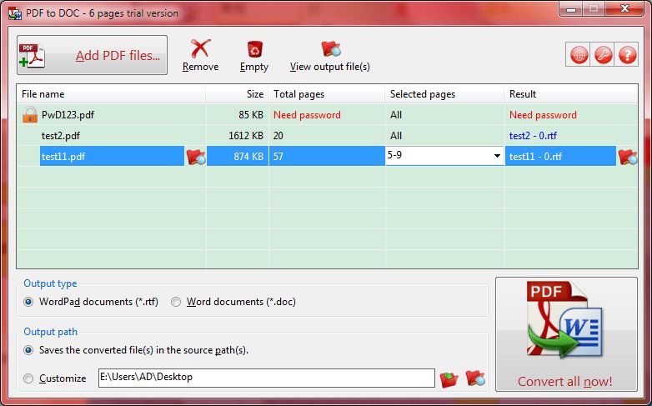Enable the Customize output path option

tap(29, 378)
